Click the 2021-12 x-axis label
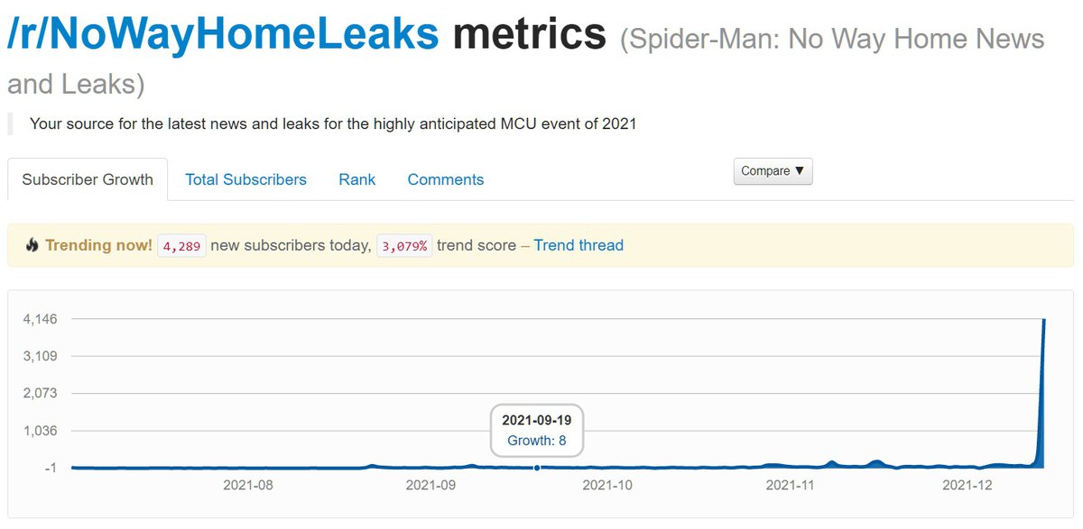The width and height of the screenshot is (1083, 529). tap(967, 485)
